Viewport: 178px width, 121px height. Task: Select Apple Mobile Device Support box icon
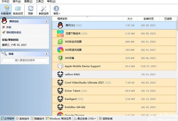point(60,66)
